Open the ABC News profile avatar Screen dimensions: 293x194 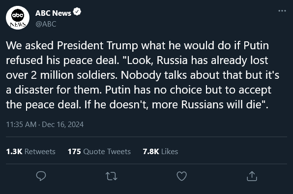[18, 18]
